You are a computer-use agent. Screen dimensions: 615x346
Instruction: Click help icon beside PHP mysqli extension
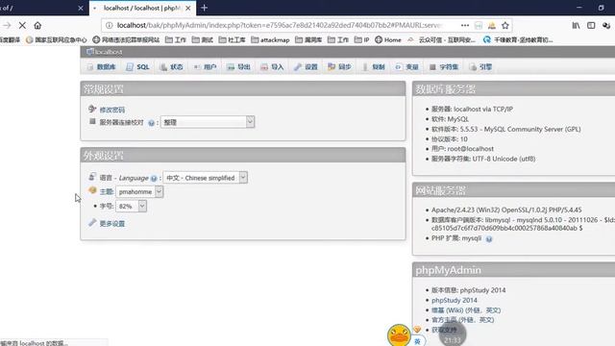[489, 239]
